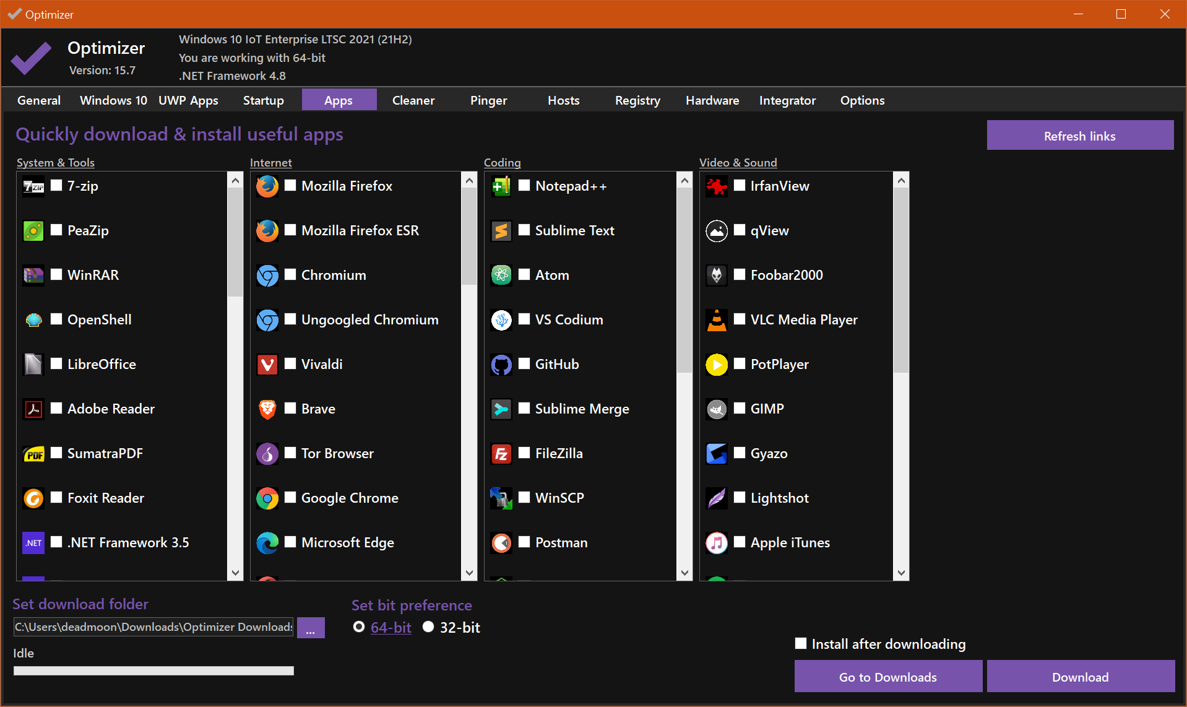Select the 32-bit radio button
Viewport: 1187px width, 707px height.
(x=428, y=627)
